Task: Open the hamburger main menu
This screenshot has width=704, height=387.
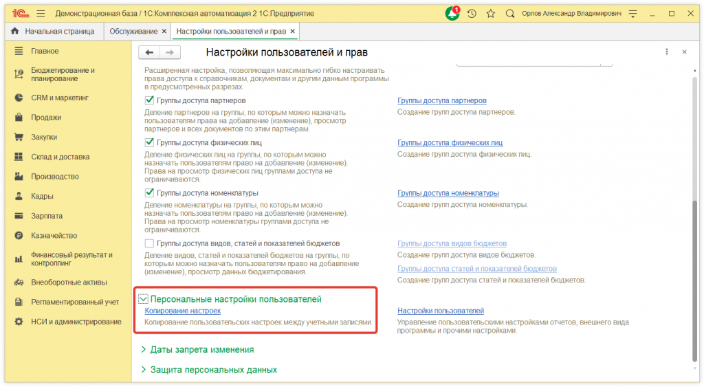Action: tap(41, 14)
